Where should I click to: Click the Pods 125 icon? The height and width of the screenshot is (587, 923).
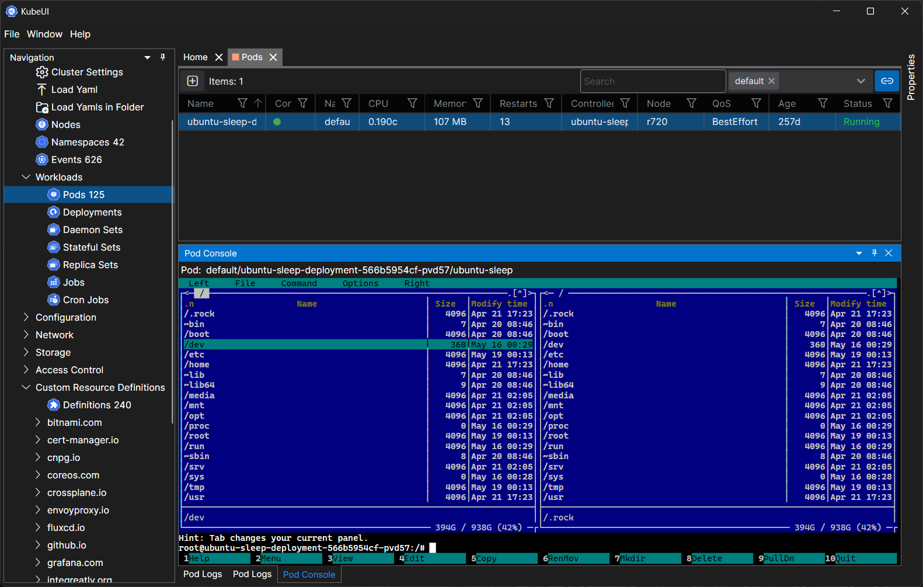pos(54,194)
